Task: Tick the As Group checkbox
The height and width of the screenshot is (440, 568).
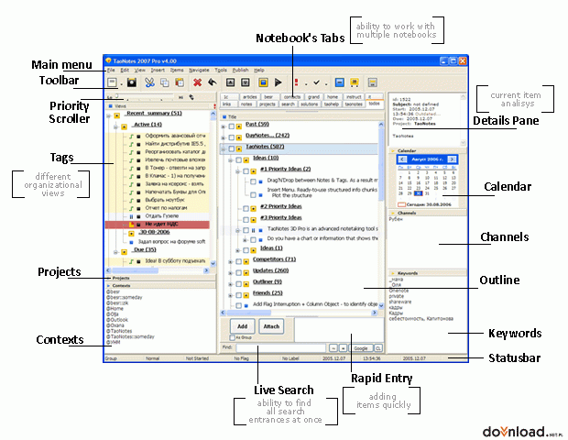Action: pos(232,338)
